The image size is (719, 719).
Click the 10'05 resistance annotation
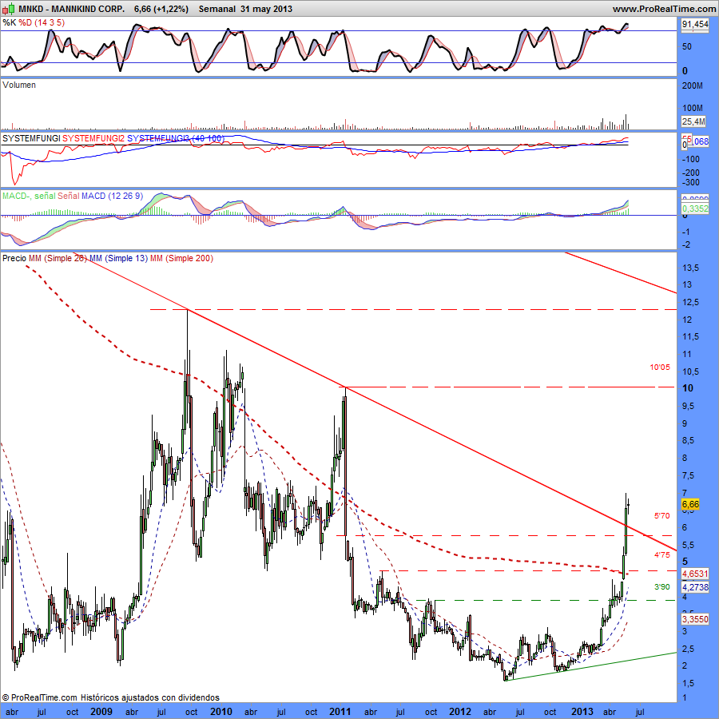(x=660, y=367)
